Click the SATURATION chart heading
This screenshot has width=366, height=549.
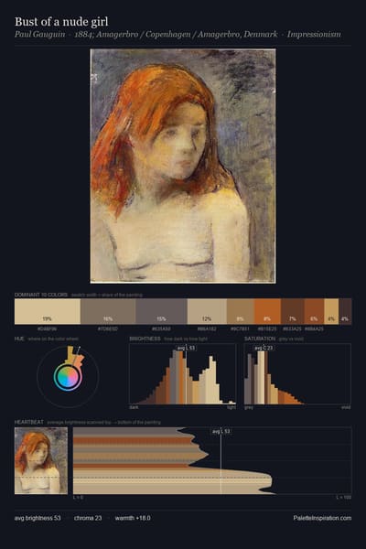[x=260, y=339]
